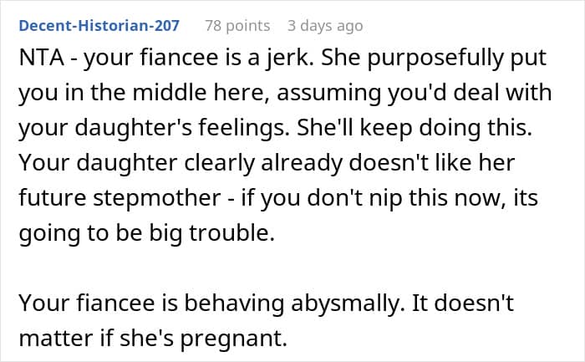Click the words 'It doesn't' ending the line
This screenshot has height=362, width=585.
pyautogui.click(x=463, y=303)
